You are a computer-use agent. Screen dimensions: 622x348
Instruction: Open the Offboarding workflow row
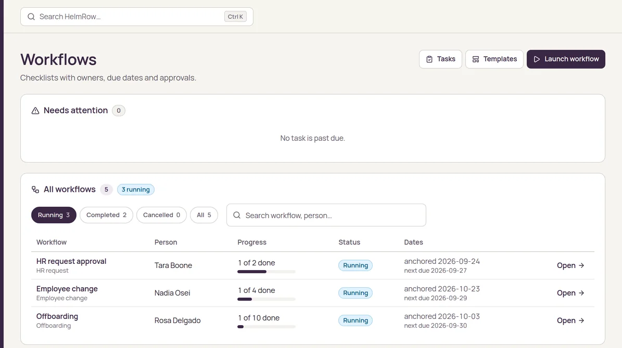point(313,320)
